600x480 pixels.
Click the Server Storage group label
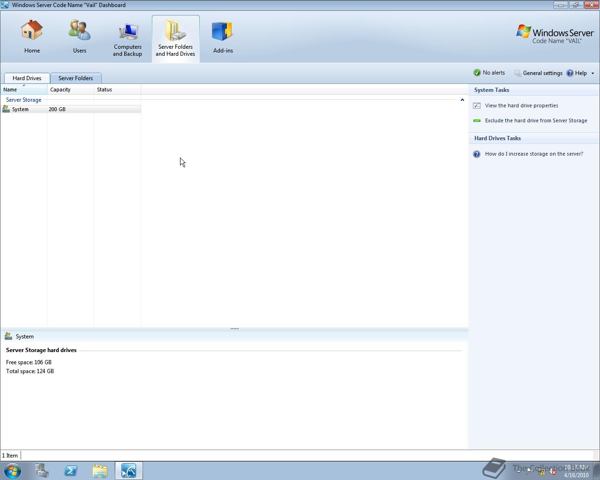click(x=23, y=100)
